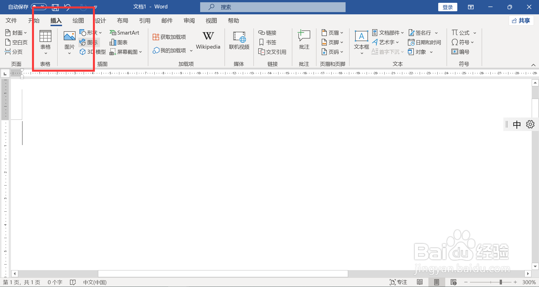Click the 图标 icons button

click(x=89, y=42)
